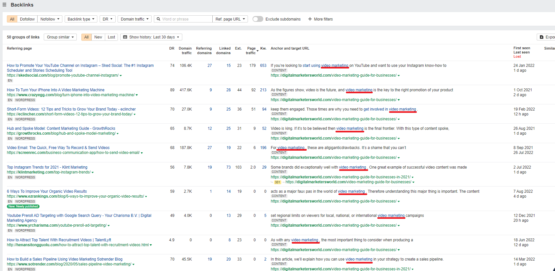Click the 50 groups of links text
Screen dimensions: 555x271
[23, 37]
